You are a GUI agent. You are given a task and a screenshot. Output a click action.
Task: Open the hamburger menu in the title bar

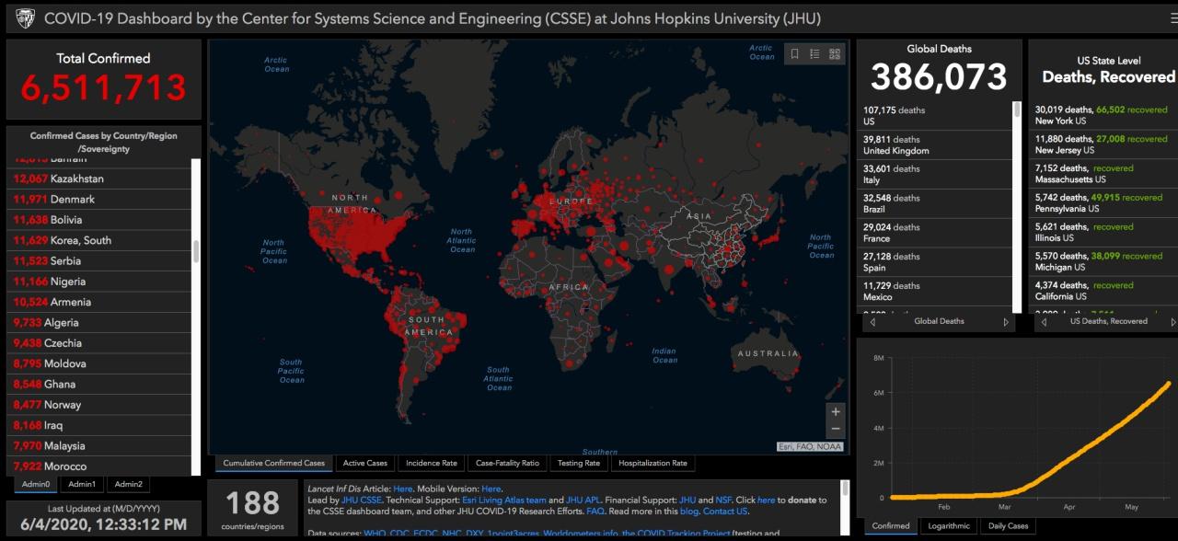pos(1172,18)
